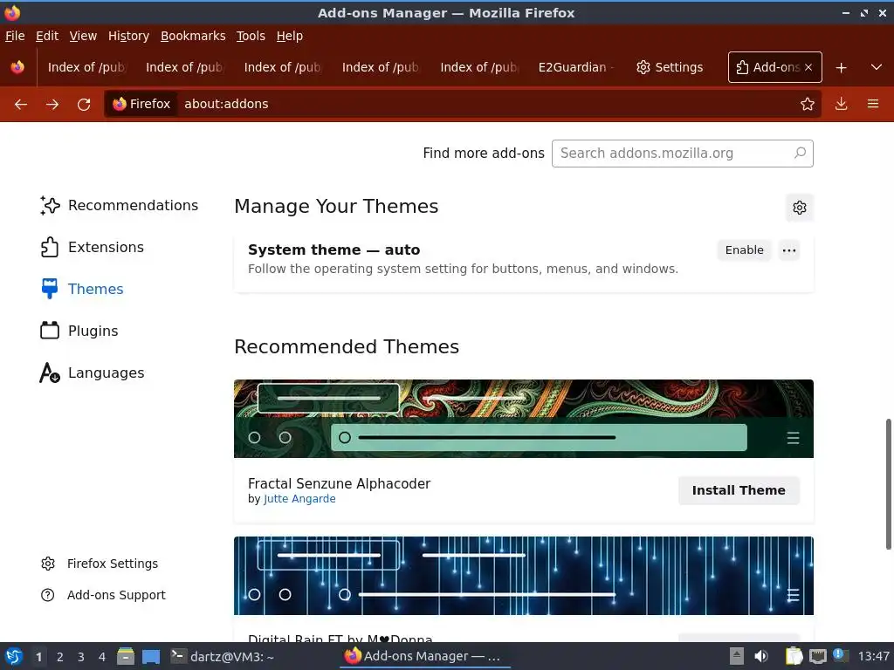Click the show desktop taskbar icon

(x=151, y=656)
